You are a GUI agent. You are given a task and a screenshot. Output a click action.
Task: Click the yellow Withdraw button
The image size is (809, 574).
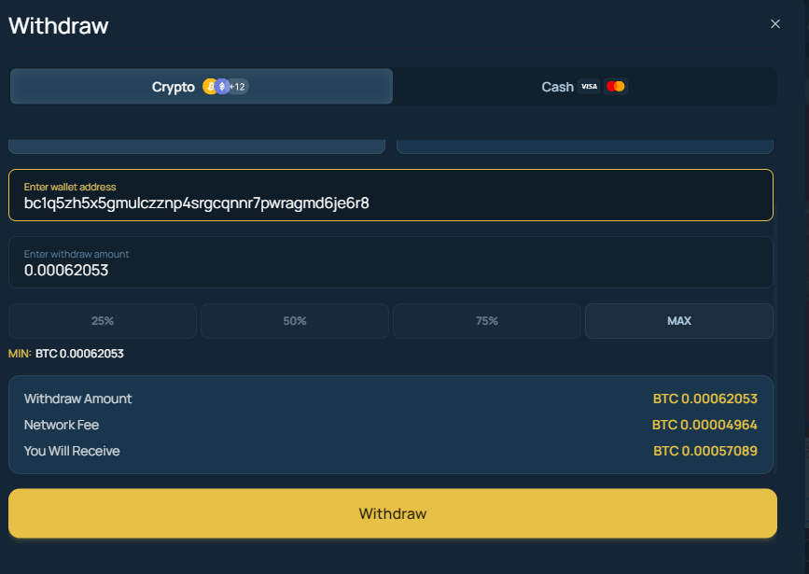click(x=393, y=513)
